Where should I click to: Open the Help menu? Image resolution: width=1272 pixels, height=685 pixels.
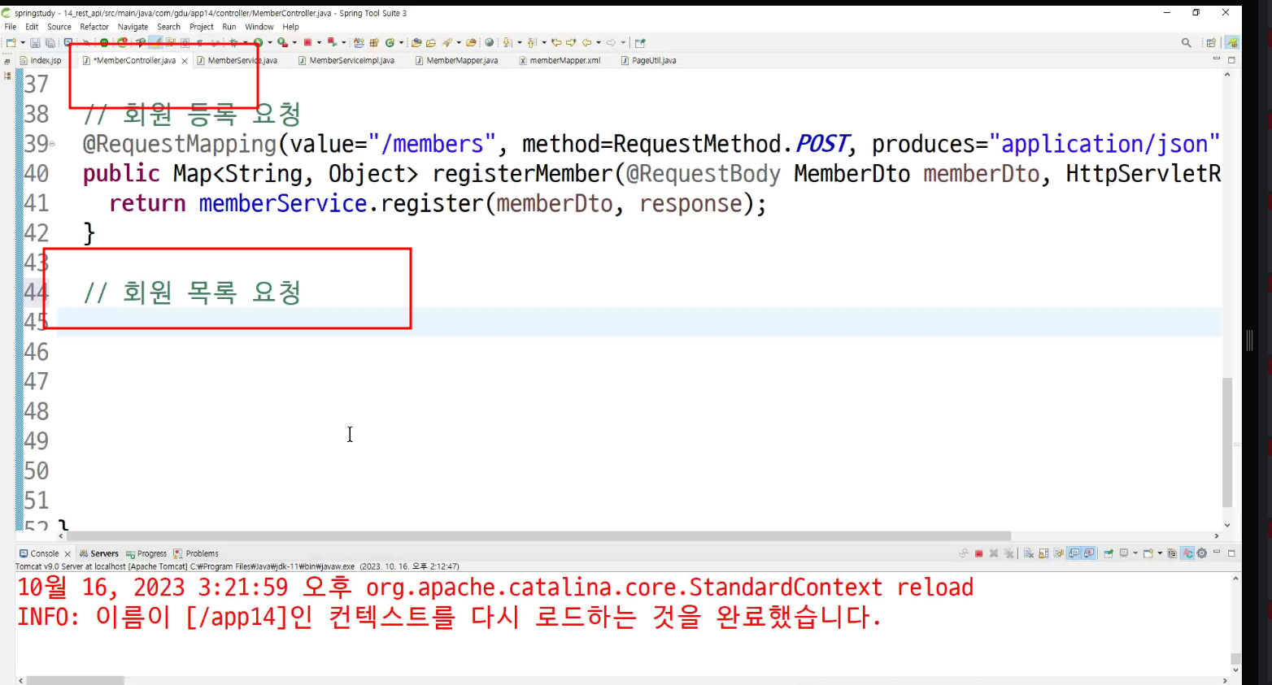(290, 27)
